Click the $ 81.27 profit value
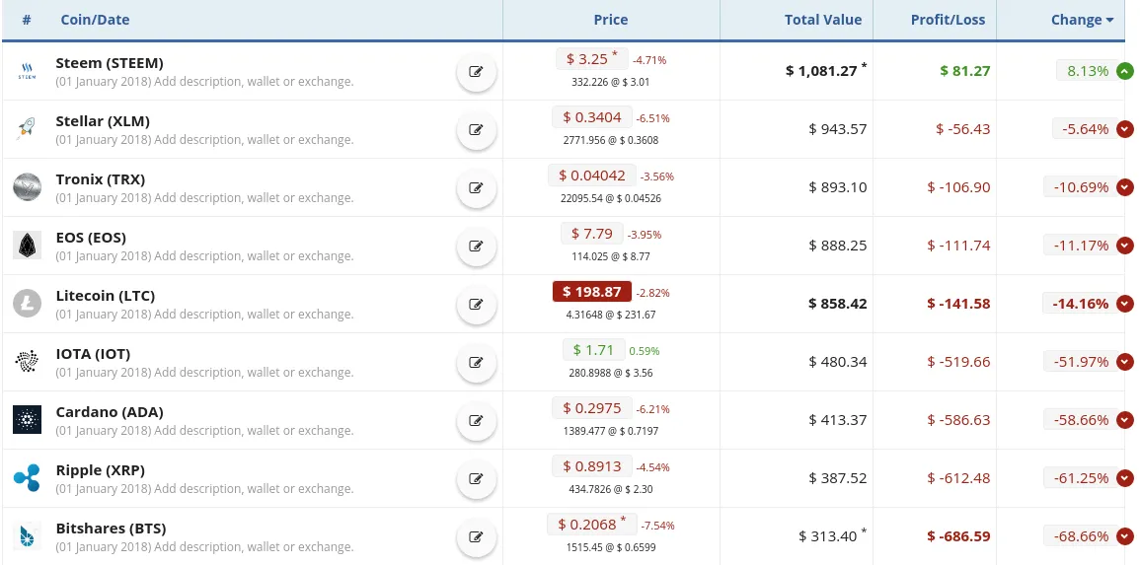 tap(964, 71)
